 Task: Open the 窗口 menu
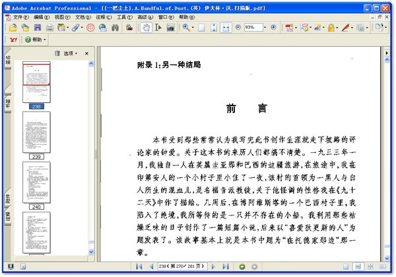tap(166, 17)
